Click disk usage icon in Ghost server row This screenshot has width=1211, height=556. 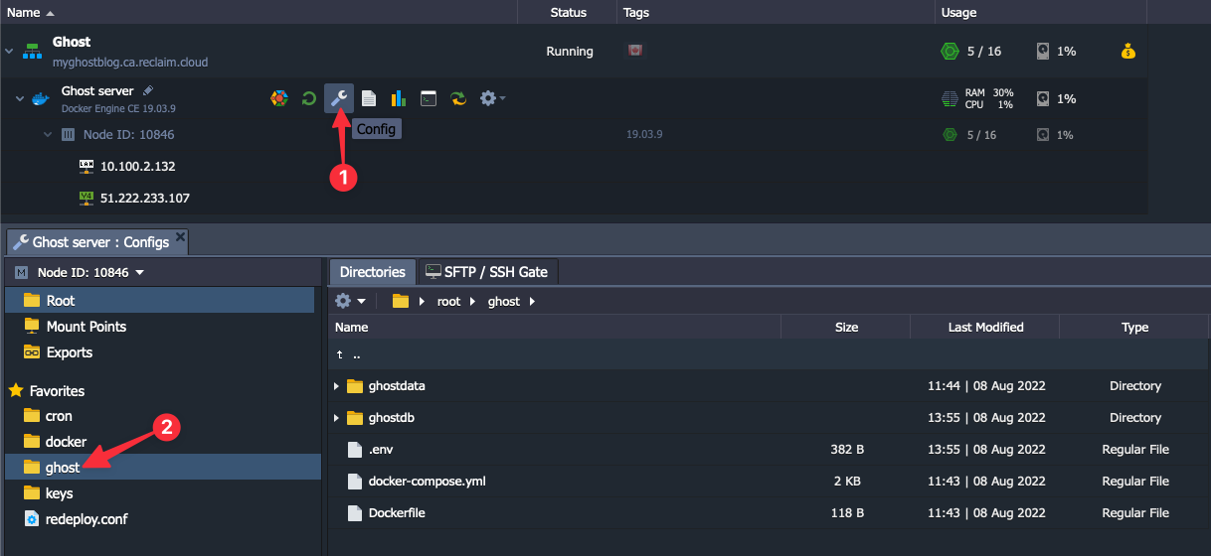click(1043, 98)
